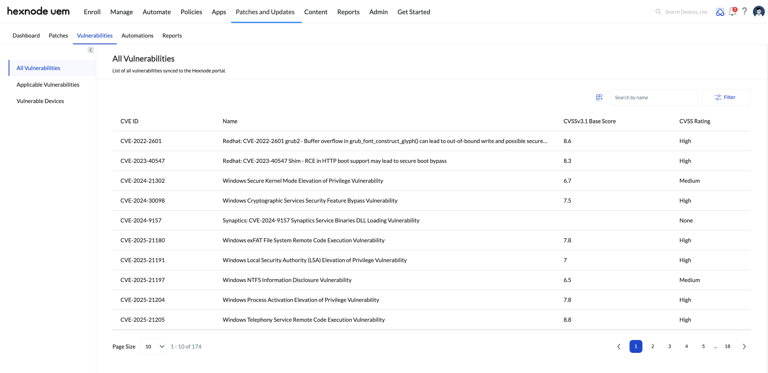Image resolution: width=768 pixels, height=373 pixels.
Task: Select Patches and Updates in top navigation
Action: pyautogui.click(x=265, y=12)
